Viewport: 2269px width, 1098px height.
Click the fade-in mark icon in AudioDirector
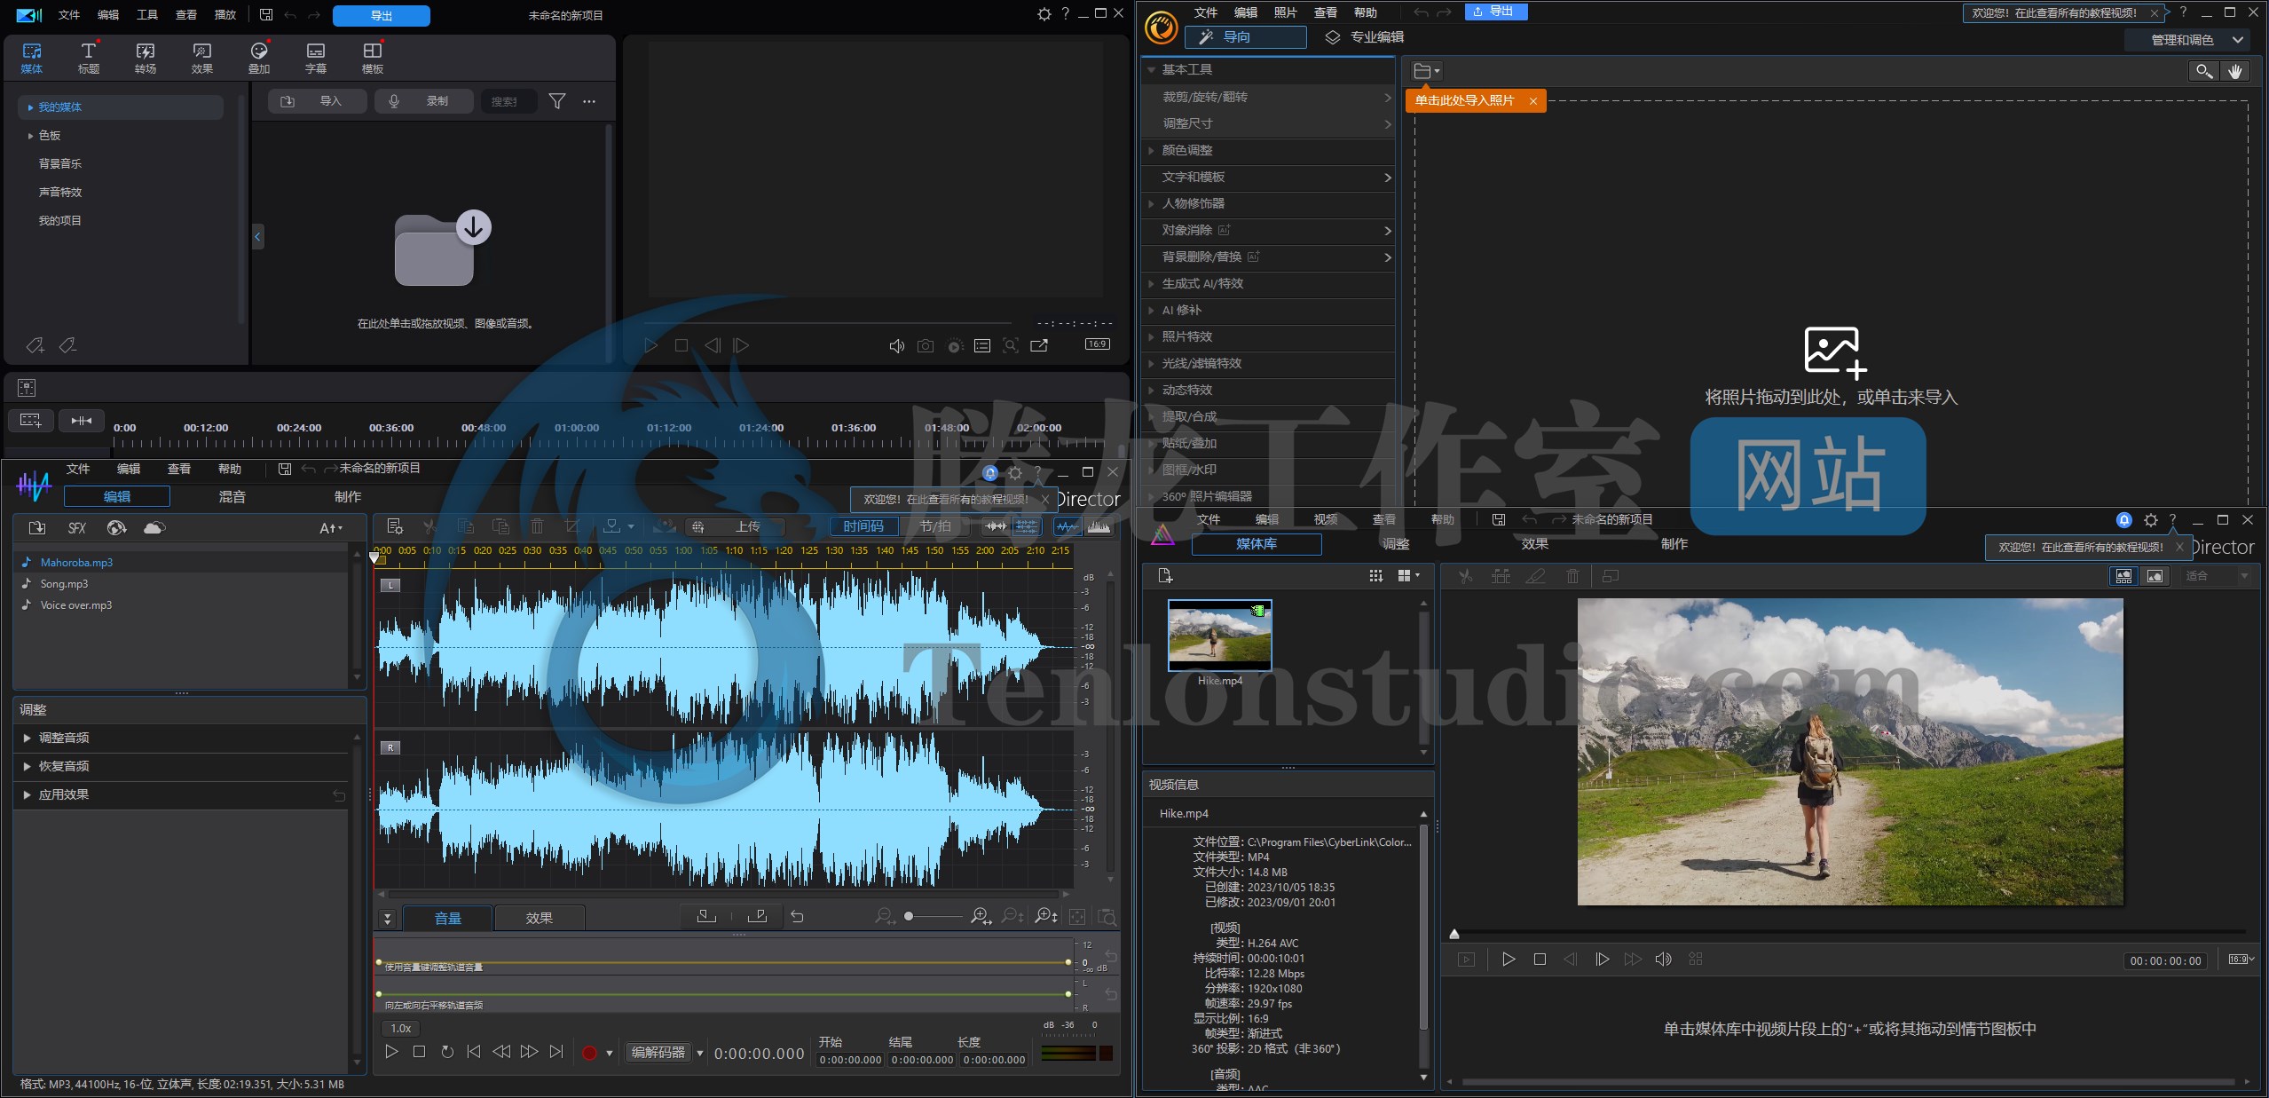coord(706,916)
